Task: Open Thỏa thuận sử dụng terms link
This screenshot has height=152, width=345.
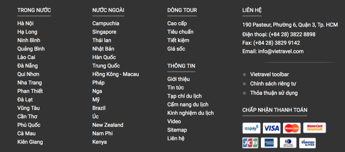Action: pos(274,93)
